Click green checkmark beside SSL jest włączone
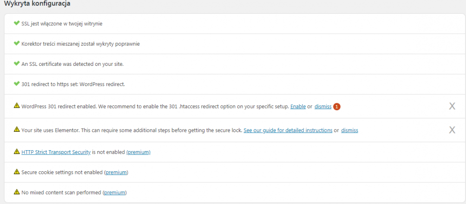 (17, 23)
